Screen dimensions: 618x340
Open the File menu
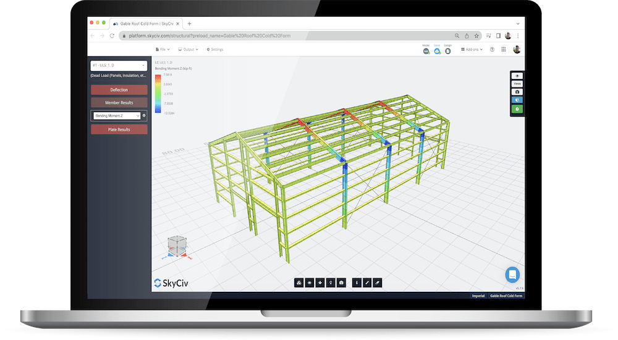pos(163,49)
